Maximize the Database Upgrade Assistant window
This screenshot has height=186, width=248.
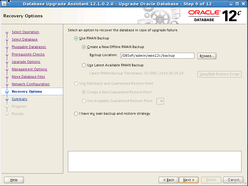237,4
